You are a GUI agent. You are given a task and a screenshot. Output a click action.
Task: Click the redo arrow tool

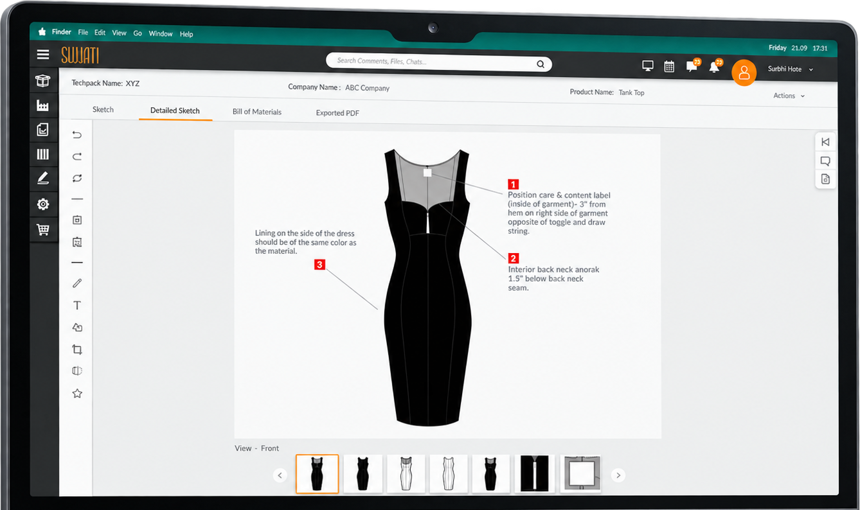point(77,156)
